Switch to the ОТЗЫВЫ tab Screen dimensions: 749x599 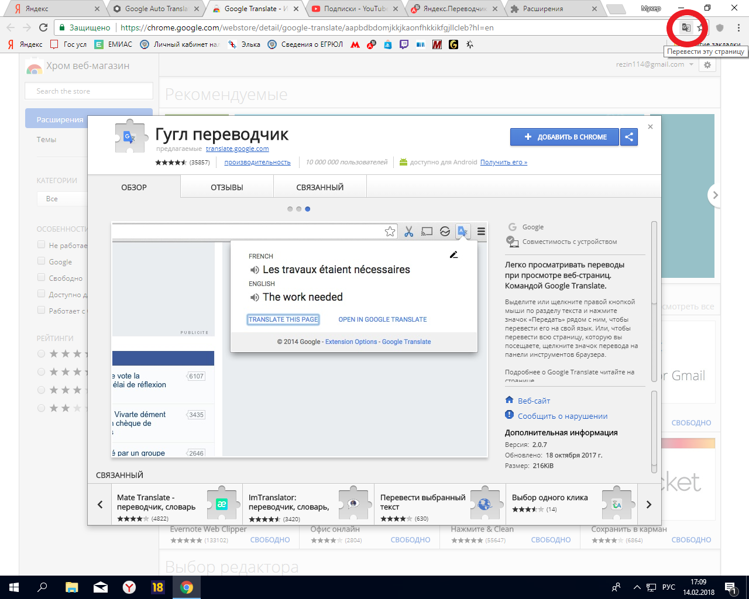pyautogui.click(x=227, y=187)
